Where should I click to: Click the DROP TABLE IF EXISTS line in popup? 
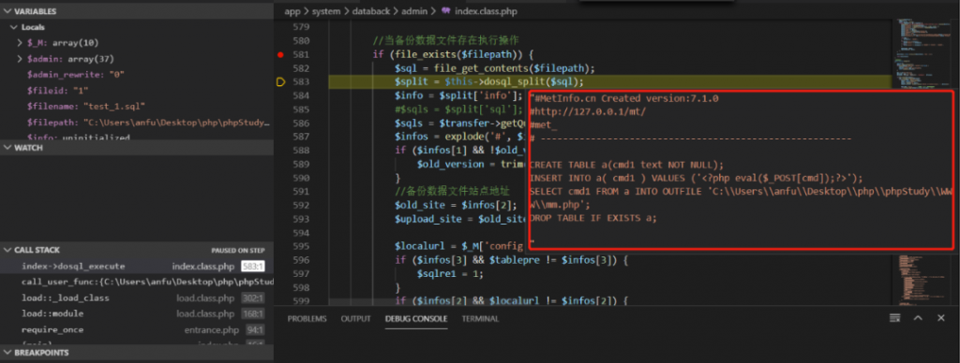(593, 218)
